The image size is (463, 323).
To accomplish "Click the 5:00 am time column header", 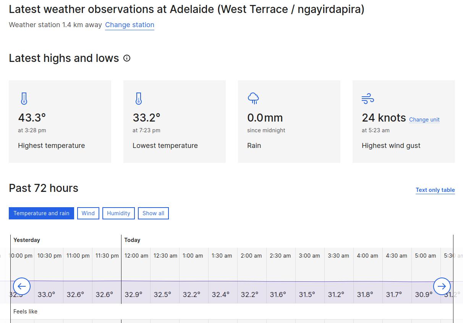I will pos(425,256).
